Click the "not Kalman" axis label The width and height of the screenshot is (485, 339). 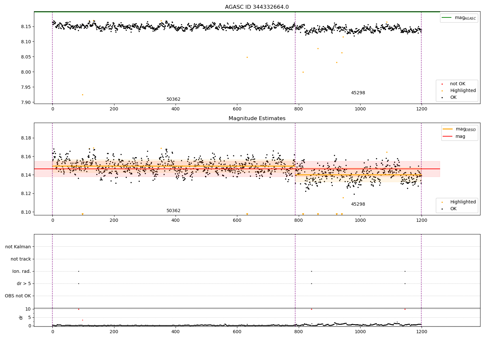[18, 247]
